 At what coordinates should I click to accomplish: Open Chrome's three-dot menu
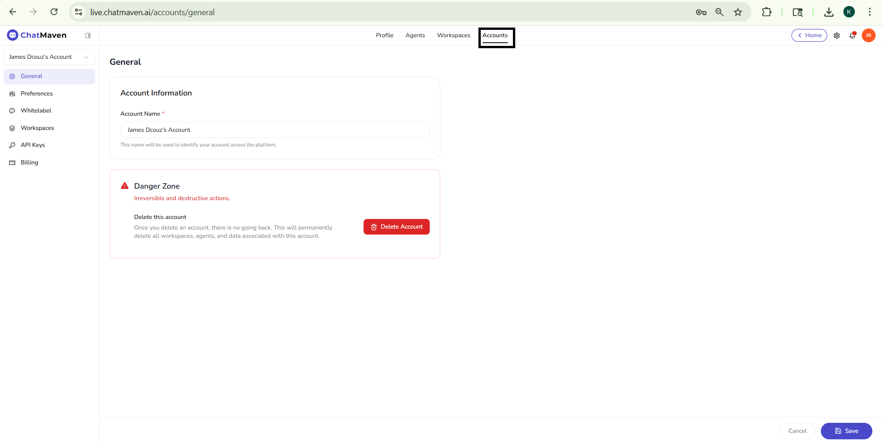(870, 12)
